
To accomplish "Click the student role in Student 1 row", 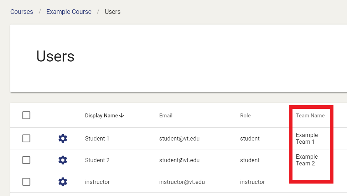I will (250, 138).
